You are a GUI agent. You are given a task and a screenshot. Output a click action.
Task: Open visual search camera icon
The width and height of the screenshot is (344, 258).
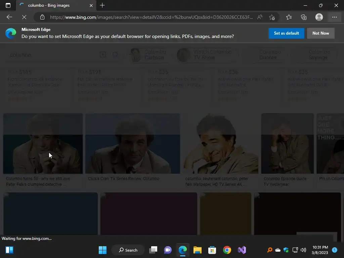point(103,54)
